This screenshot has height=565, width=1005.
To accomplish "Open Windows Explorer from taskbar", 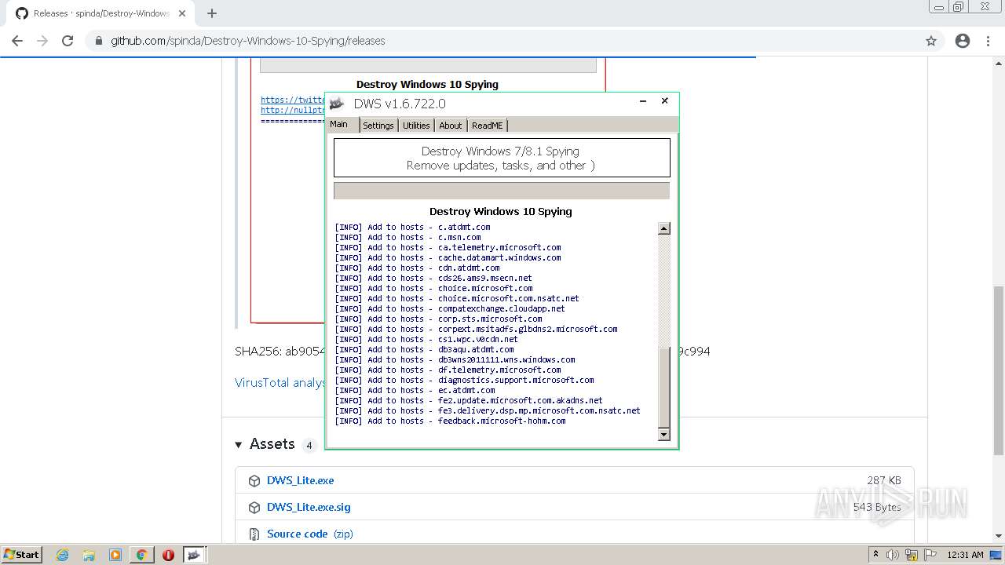I will click(x=89, y=555).
